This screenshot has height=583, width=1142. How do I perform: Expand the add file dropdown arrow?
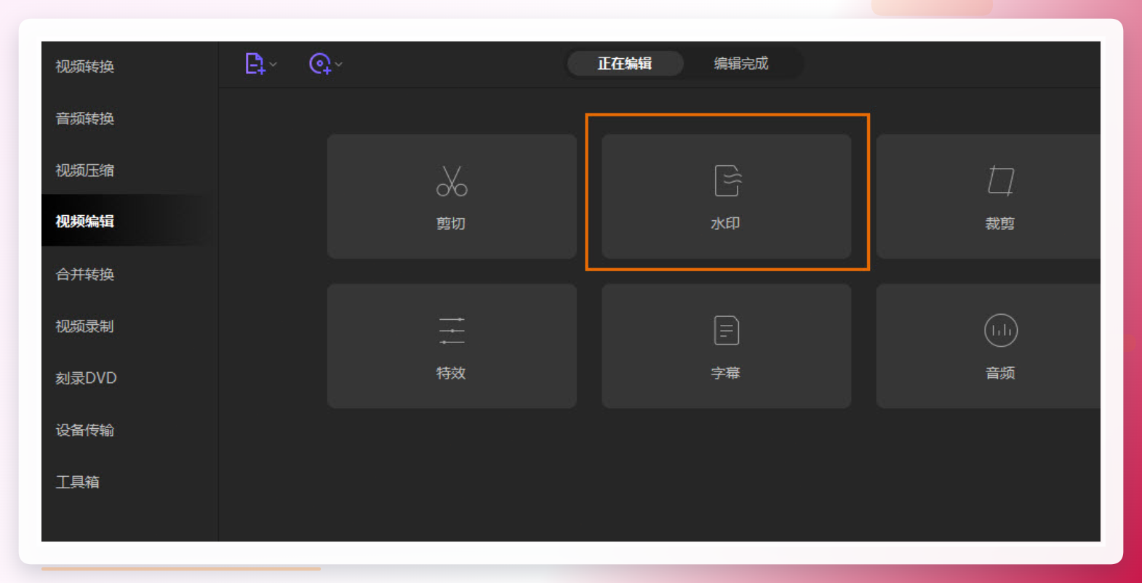(x=273, y=64)
